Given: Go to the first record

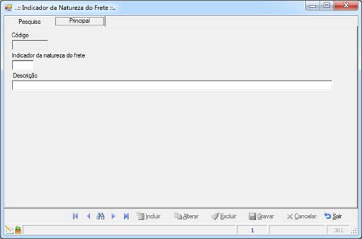Looking at the screenshot, I should pos(75,217).
